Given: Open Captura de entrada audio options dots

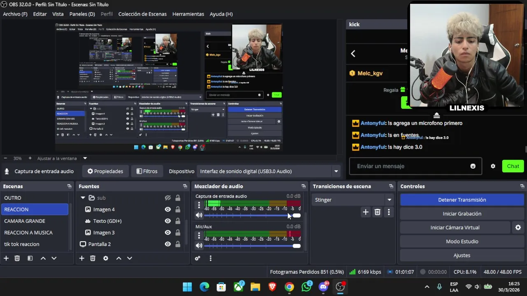Looking at the screenshot, I should click(x=199, y=205).
